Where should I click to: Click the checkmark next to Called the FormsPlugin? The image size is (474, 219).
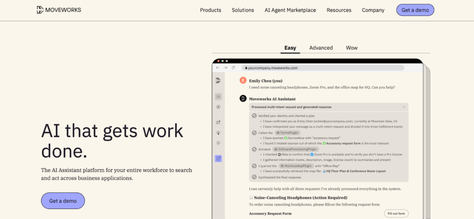pyautogui.click(x=254, y=133)
